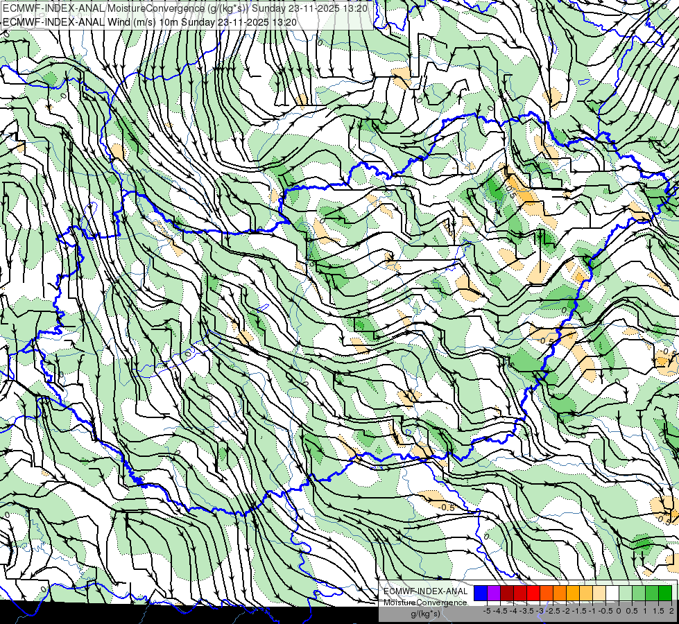The image size is (679, 624).
Task: Click the MoistureConvergence title line at top
Action: tap(185, 8)
